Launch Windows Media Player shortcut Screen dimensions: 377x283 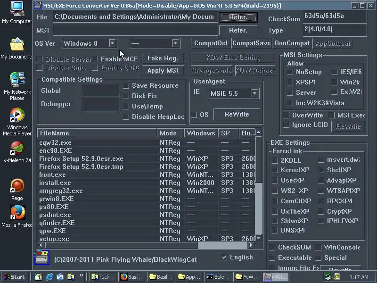[x=17, y=122]
